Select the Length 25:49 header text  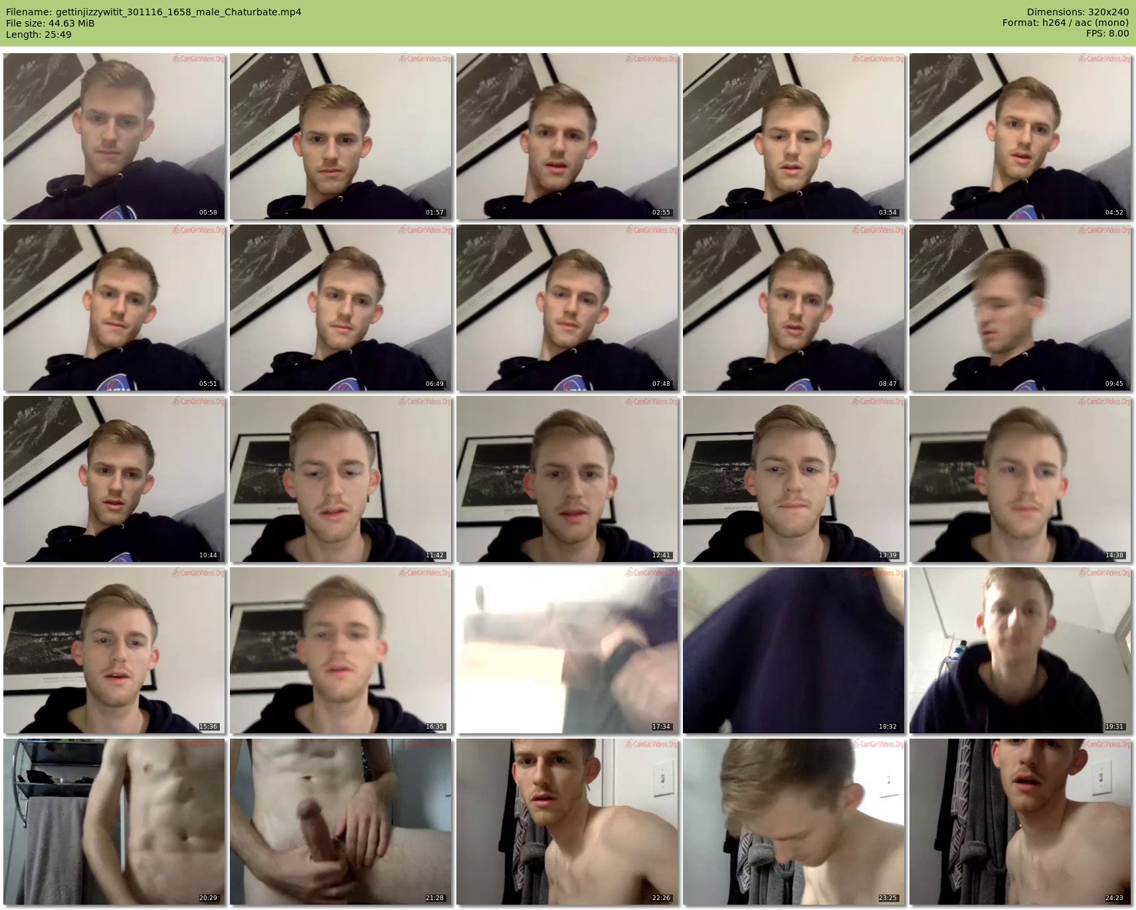click(39, 35)
